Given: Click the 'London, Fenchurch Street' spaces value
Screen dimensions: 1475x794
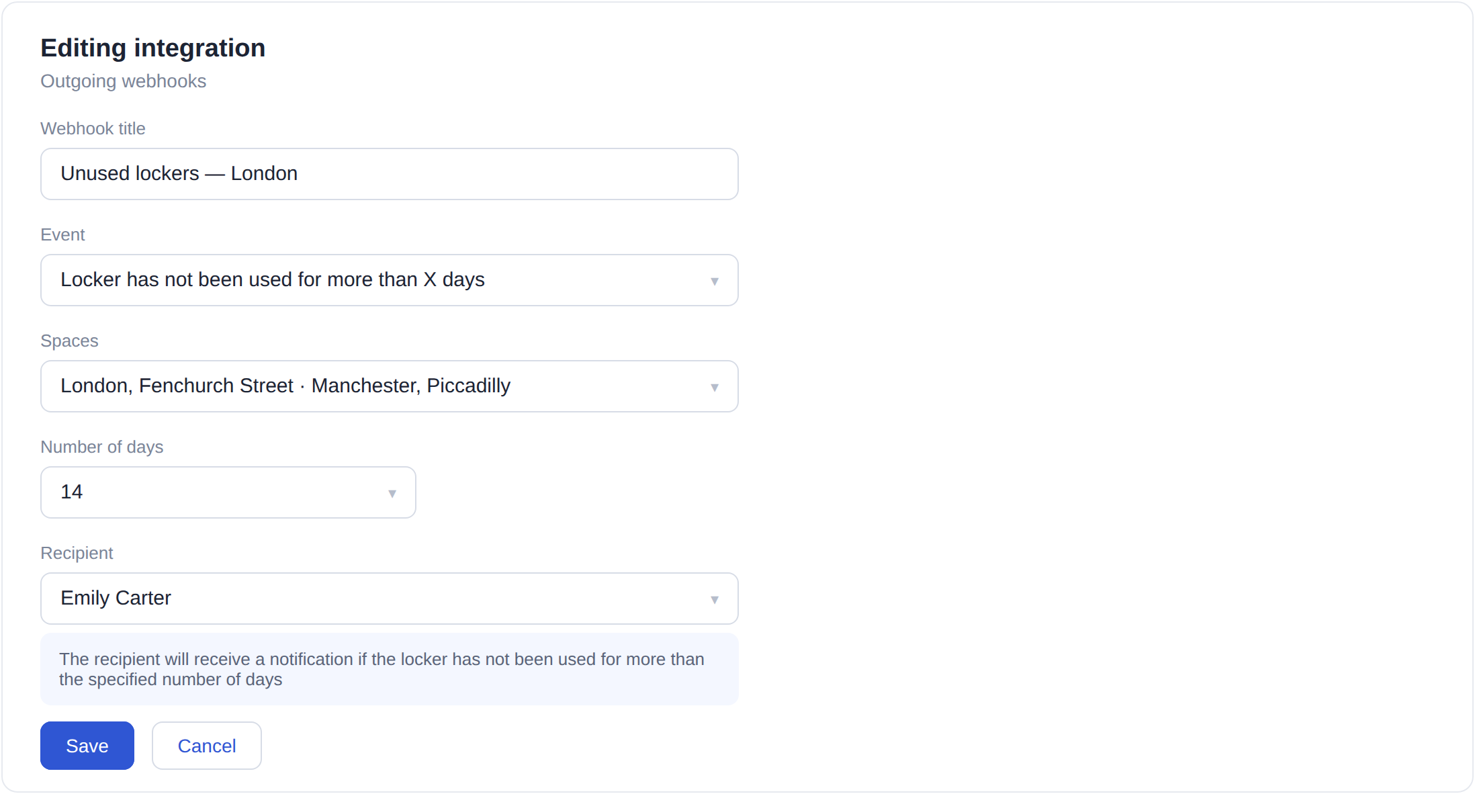Looking at the screenshot, I should (177, 386).
